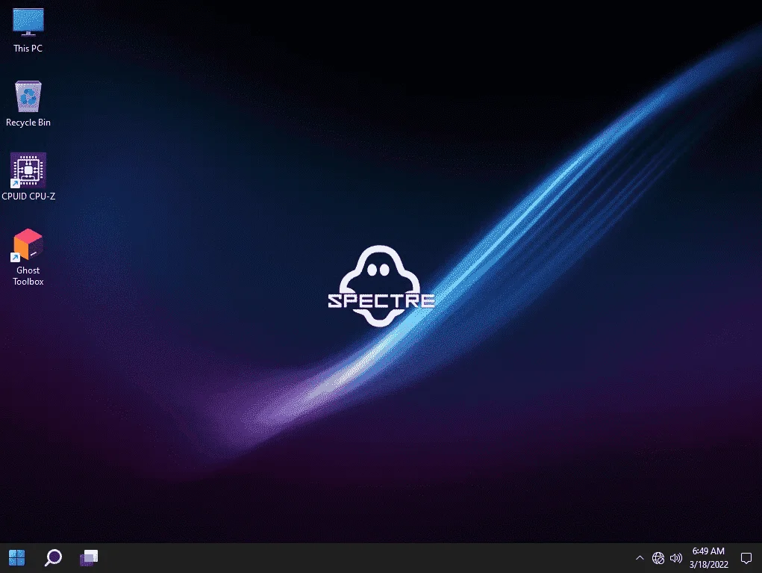Show hidden tray icons chevron
This screenshot has height=573, width=762.
click(640, 558)
